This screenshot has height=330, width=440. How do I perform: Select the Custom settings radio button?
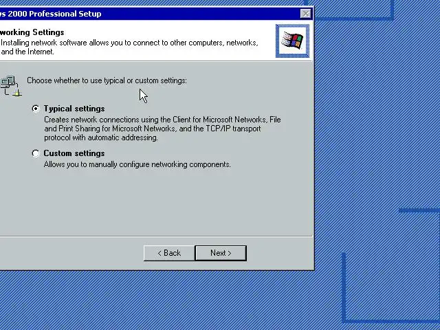[x=36, y=153]
